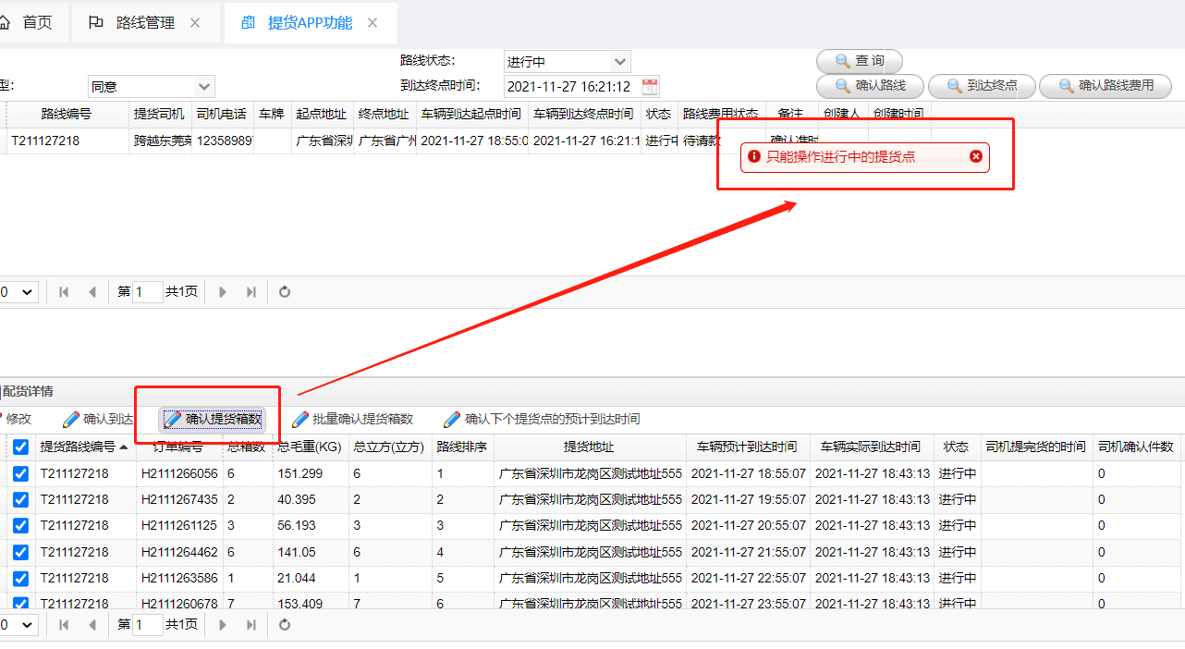The width and height of the screenshot is (1185, 649).
Task: Open page size dropdown in lower pager
Action: coord(18,625)
